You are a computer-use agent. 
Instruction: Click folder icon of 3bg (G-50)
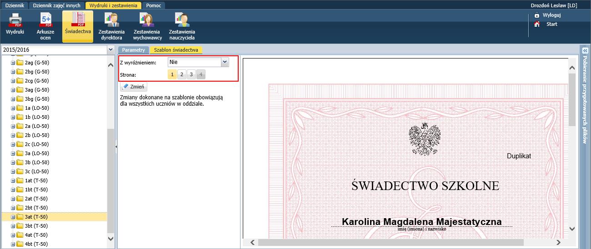[20, 99]
